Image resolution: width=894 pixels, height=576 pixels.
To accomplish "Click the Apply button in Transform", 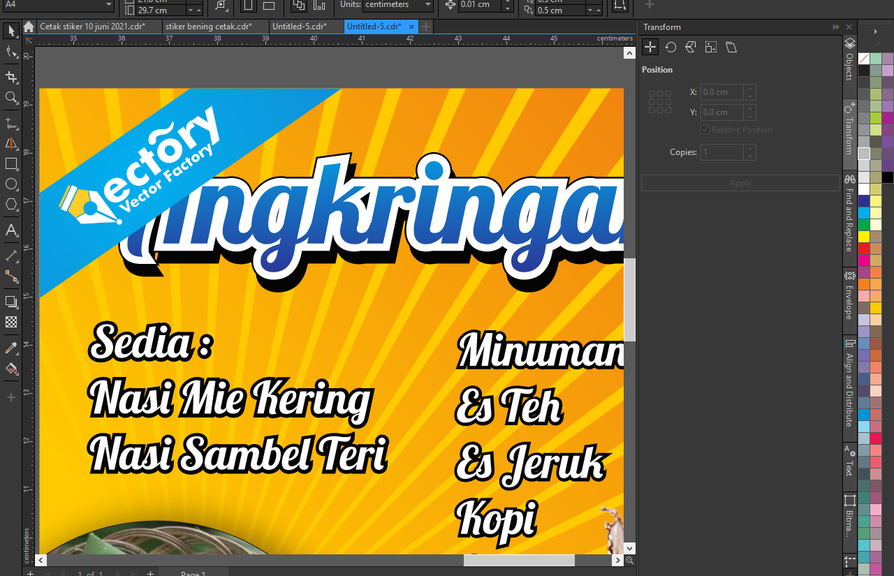I will (740, 183).
